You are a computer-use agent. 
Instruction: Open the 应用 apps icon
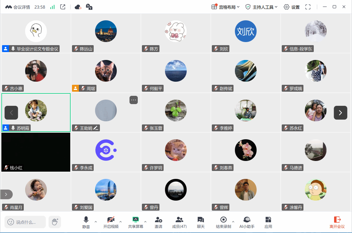(268, 222)
